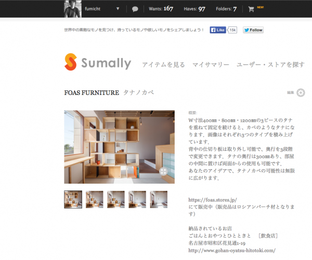This screenshot has height=260, width=312.
Task: Open the Folders: 7 section
Action: tap(226, 9)
